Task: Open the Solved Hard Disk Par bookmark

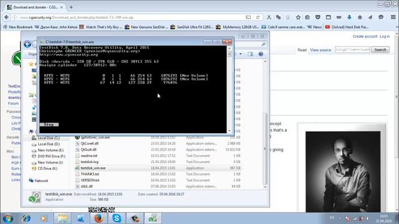Action: pyautogui.click(x=347, y=27)
